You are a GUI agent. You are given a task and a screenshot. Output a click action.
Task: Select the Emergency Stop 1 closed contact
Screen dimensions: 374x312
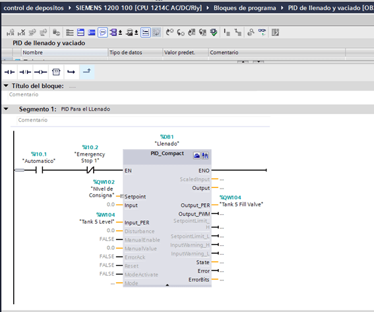pos(90,170)
